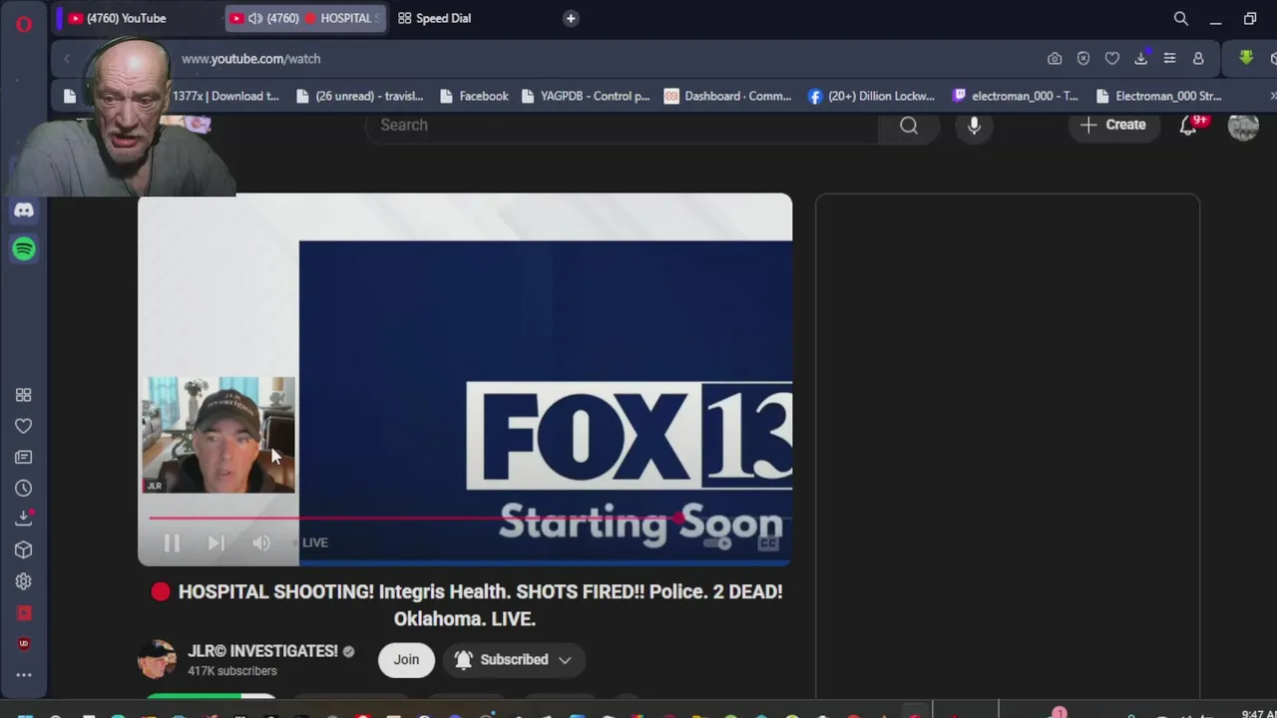Take a snapshot with camera icon
This screenshot has width=1277, height=718.
coord(1055,59)
